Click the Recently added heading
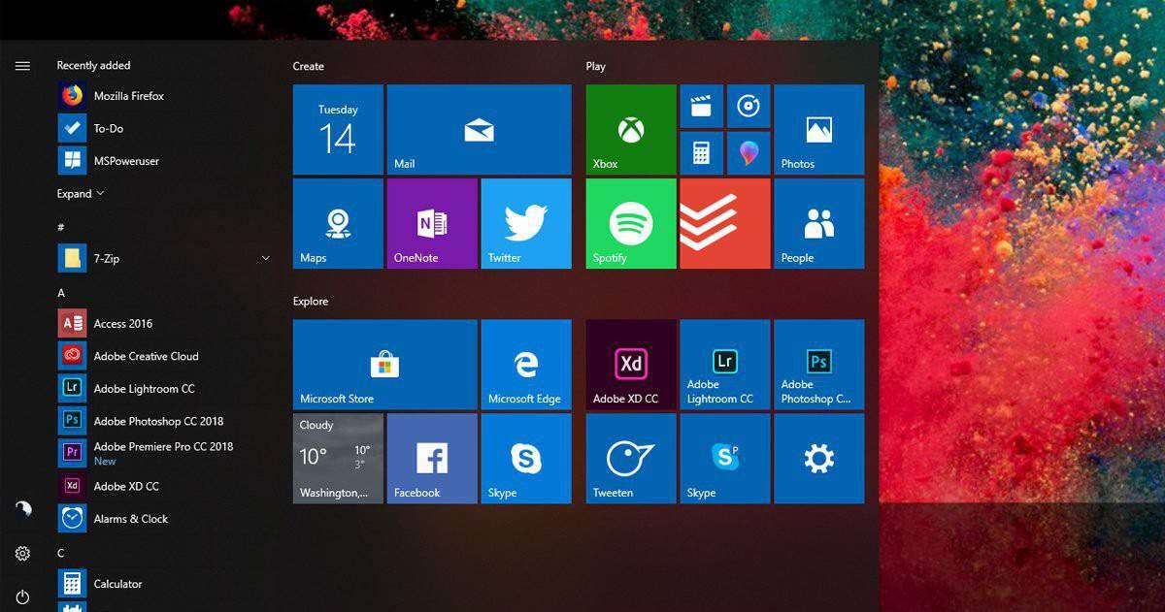1165x612 pixels. [x=93, y=65]
